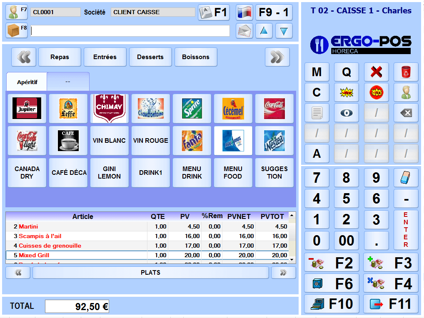The width and height of the screenshot is (424, 318).
Task: Select the Leffe beer product
Action: [68, 109]
